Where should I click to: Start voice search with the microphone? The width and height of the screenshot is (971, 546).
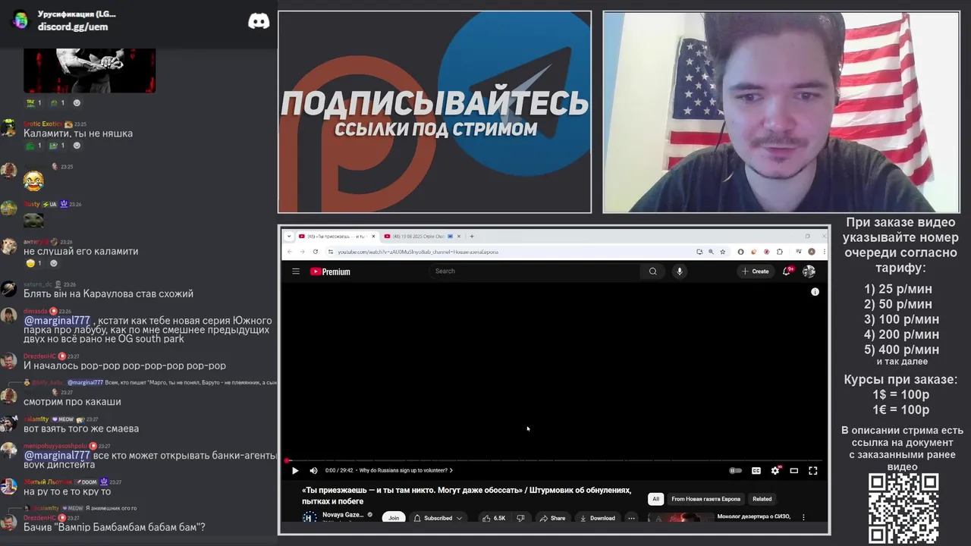point(680,271)
